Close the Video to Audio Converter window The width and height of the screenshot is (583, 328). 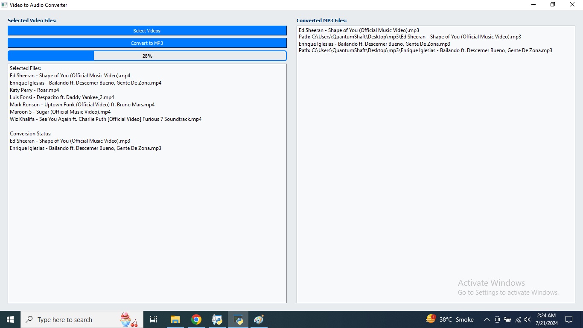[x=573, y=5]
